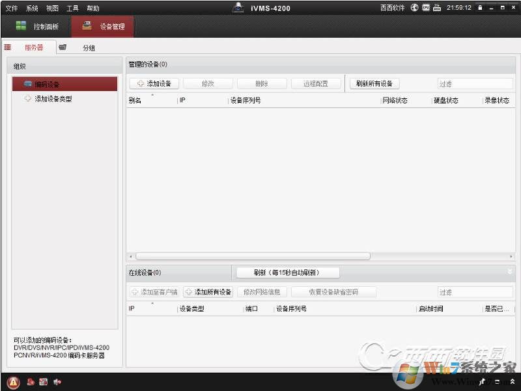The width and height of the screenshot is (521, 391).
Task: Select 添加设备类型 in organization tree
Action: 53,99
